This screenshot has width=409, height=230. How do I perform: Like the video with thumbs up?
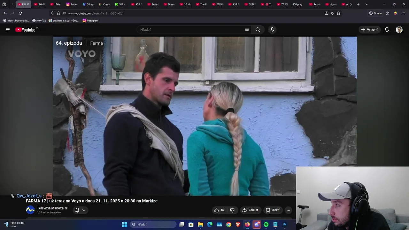click(x=219, y=210)
